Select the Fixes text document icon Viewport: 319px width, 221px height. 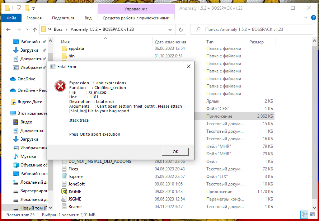[64, 169]
